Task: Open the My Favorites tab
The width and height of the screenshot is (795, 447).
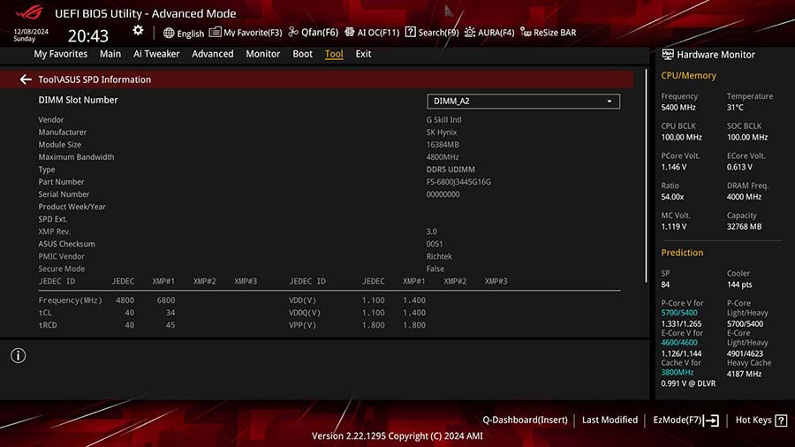Action: pyautogui.click(x=60, y=54)
